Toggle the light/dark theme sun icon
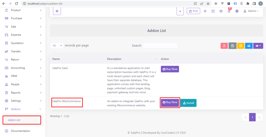The width and height of the screenshot is (266, 137). pos(205,11)
